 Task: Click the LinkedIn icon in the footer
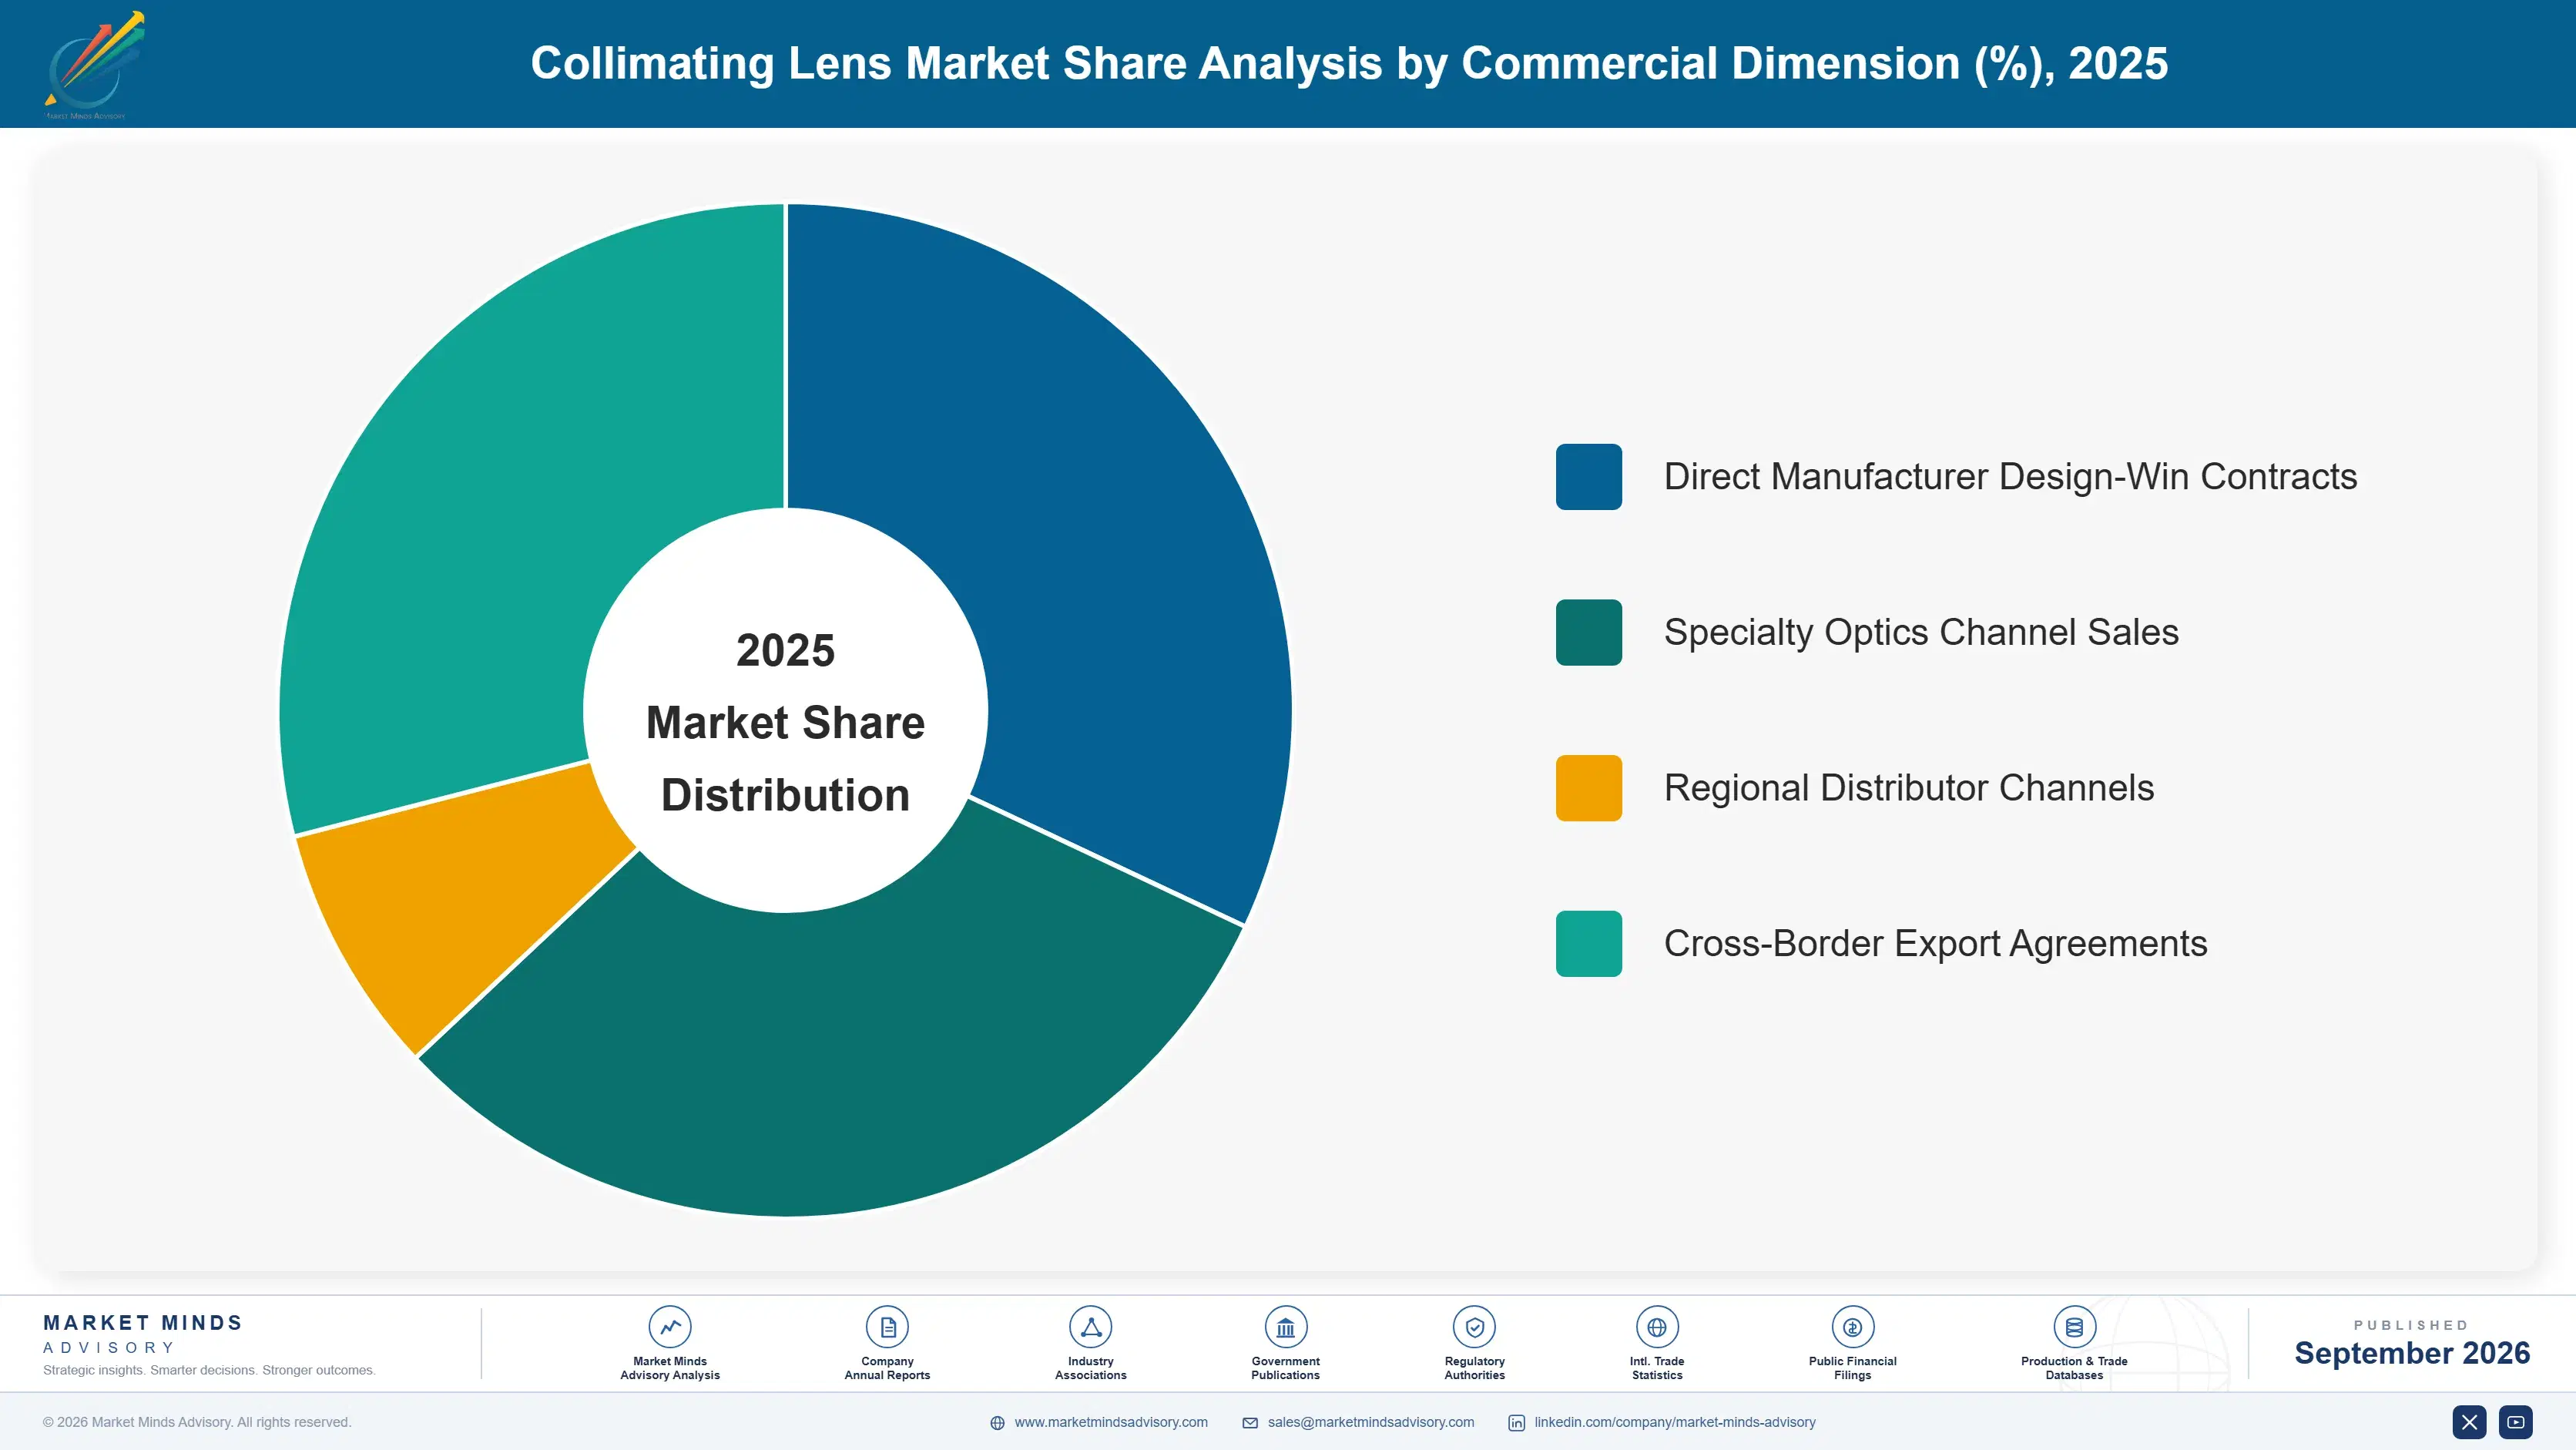(1516, 1423)
